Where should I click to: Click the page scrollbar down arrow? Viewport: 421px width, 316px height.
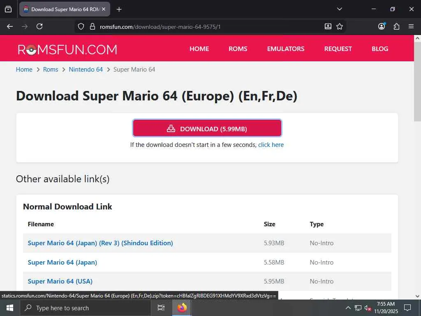417,296
